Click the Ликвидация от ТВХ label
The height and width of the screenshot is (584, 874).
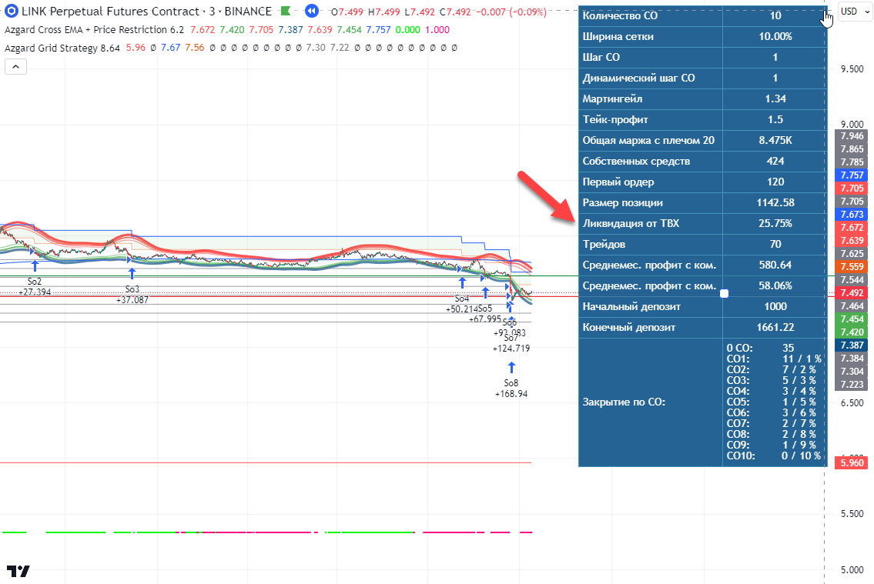click(x=631, y=223)
